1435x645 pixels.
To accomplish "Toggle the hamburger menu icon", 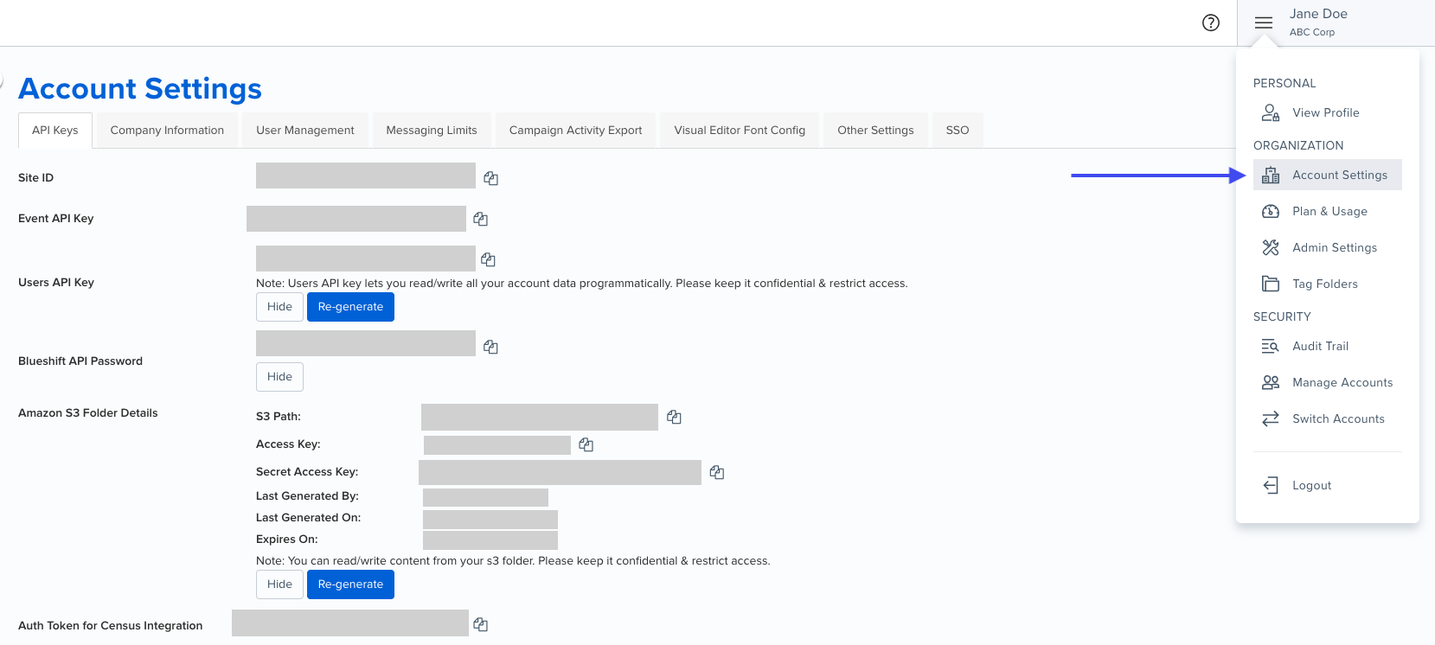I will (1264, 22).
